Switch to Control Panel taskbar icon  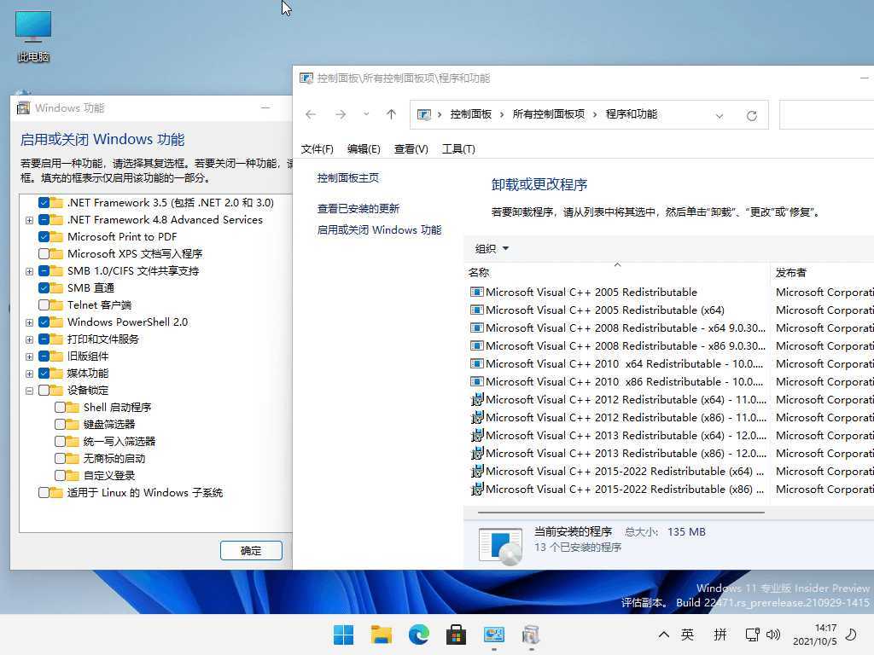tap(494, 635)
